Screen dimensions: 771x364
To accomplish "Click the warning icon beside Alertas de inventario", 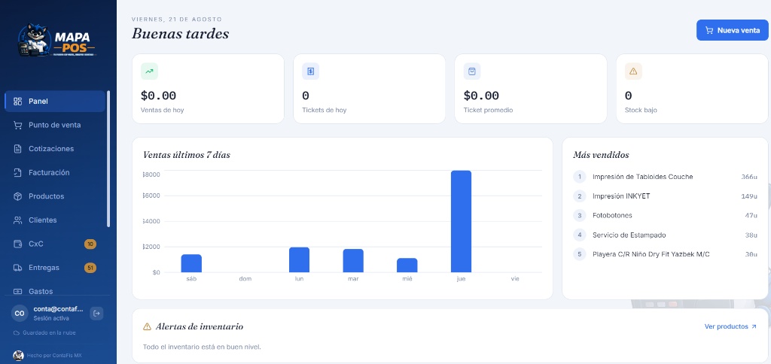I will tap(147, 326).
